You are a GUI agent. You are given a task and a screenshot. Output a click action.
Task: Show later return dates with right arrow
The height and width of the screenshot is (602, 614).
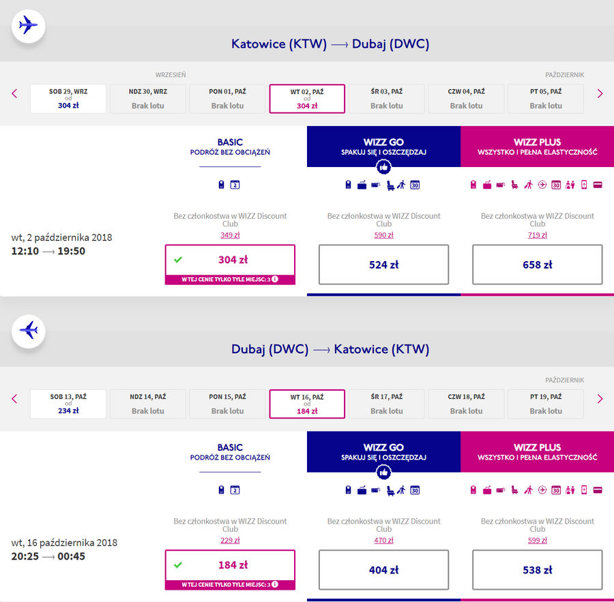pos(600,399)
